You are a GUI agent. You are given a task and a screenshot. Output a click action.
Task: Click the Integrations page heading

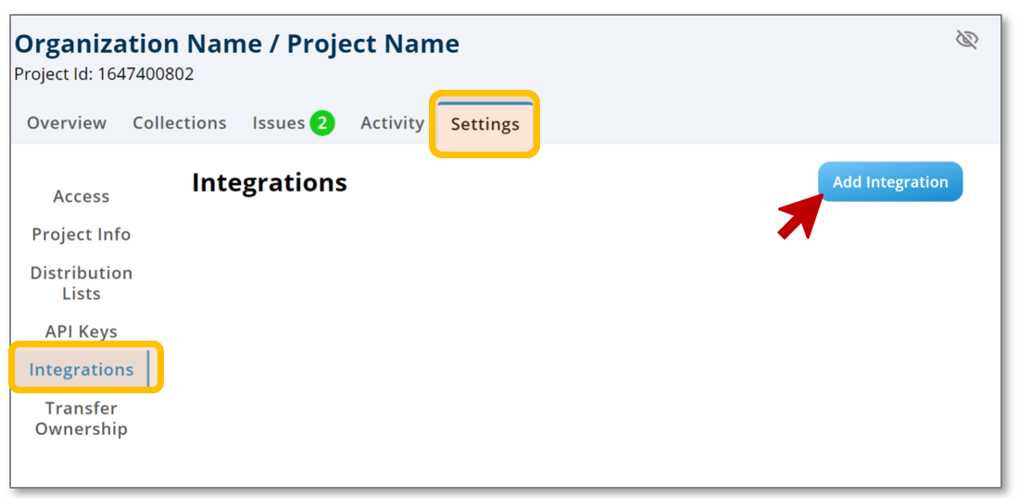270,182
